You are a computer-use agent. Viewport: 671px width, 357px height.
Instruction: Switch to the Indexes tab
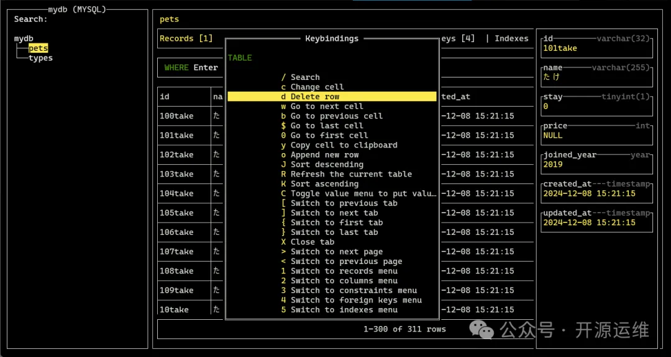tap(511, 38)
